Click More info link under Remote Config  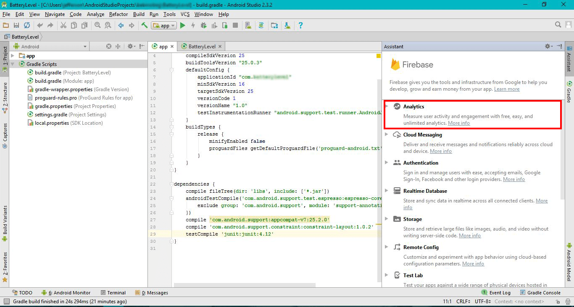[x=473, y=264]
